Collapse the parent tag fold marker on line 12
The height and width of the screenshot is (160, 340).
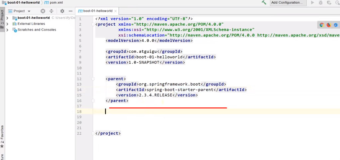pyautogui.click(x=93, y=79)
